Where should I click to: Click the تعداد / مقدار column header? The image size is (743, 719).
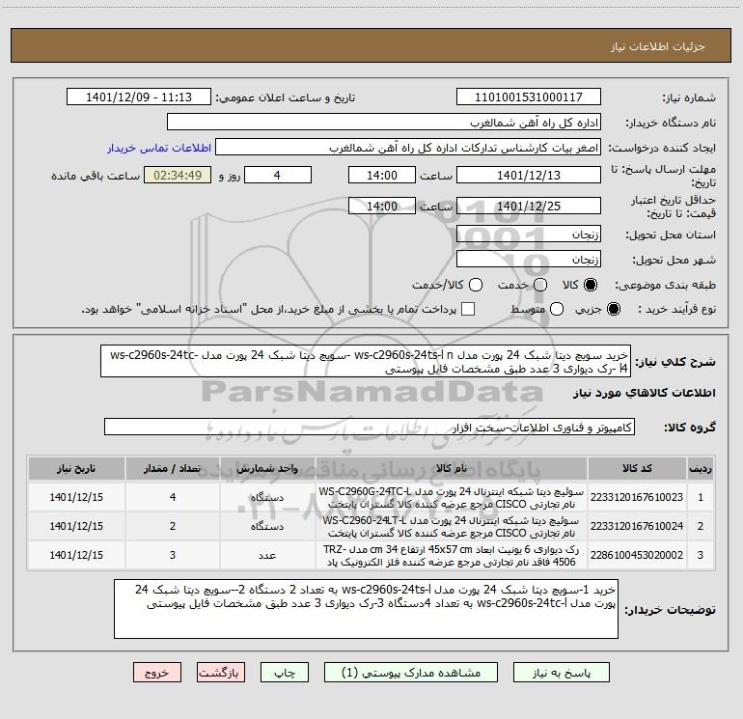(173, 468)
